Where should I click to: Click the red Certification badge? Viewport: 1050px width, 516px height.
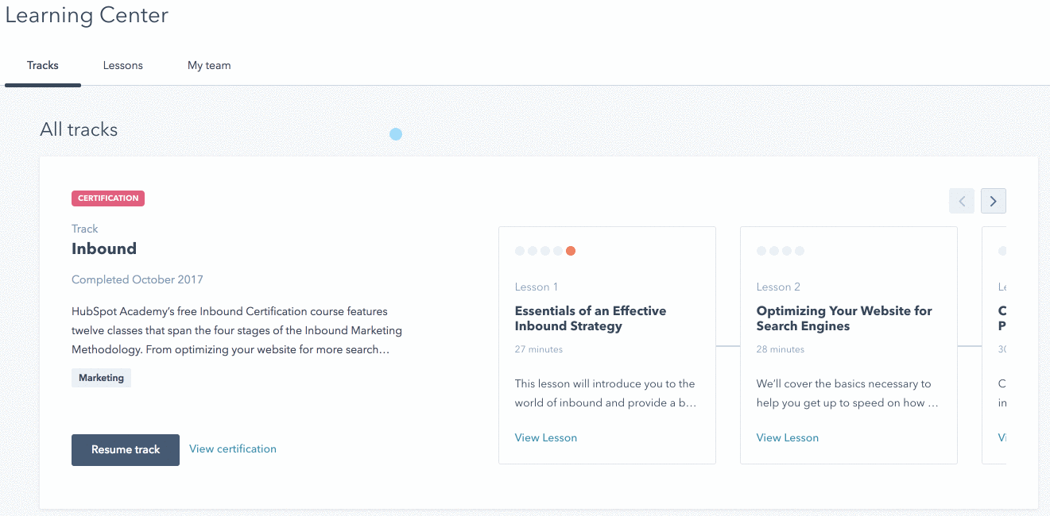click(108, 198)
